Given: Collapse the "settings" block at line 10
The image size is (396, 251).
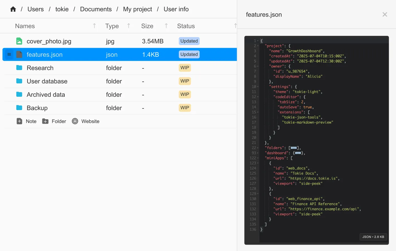Looking at the screenshot, I should [x=258, y=87].
